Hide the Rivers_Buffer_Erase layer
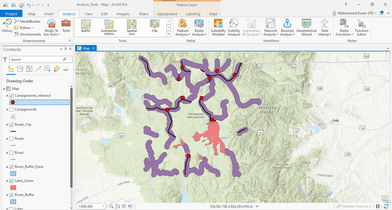 click(x=11, y=167)
